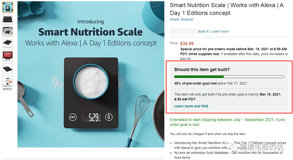The width and height of the screenshot is (293, 160).
Task: Show the fourth thumbnail of angled scale
Action: point(8,44)
